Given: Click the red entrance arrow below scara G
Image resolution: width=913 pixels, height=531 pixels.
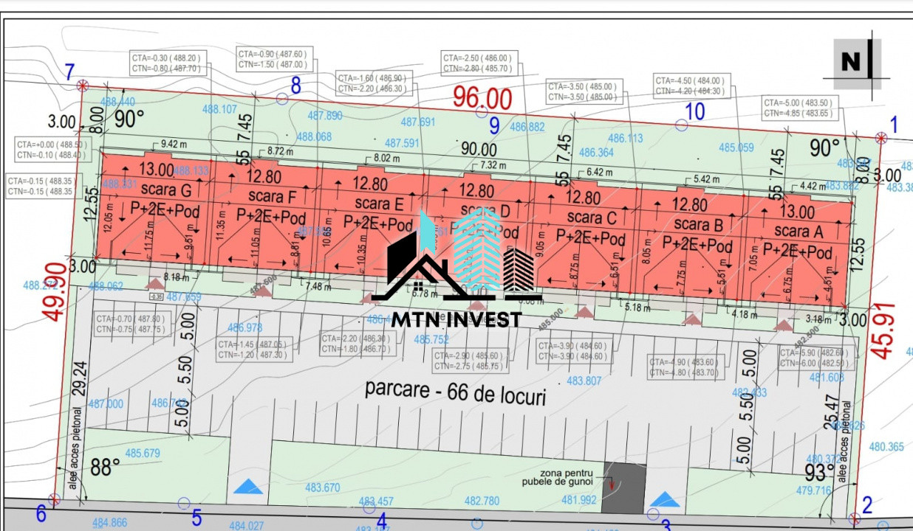Looking at the screenshot, I should pos(154,283).
